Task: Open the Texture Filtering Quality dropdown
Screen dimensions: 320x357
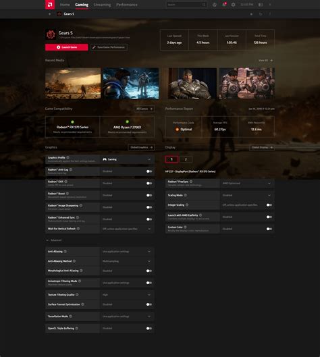Action: click(127, 295)
